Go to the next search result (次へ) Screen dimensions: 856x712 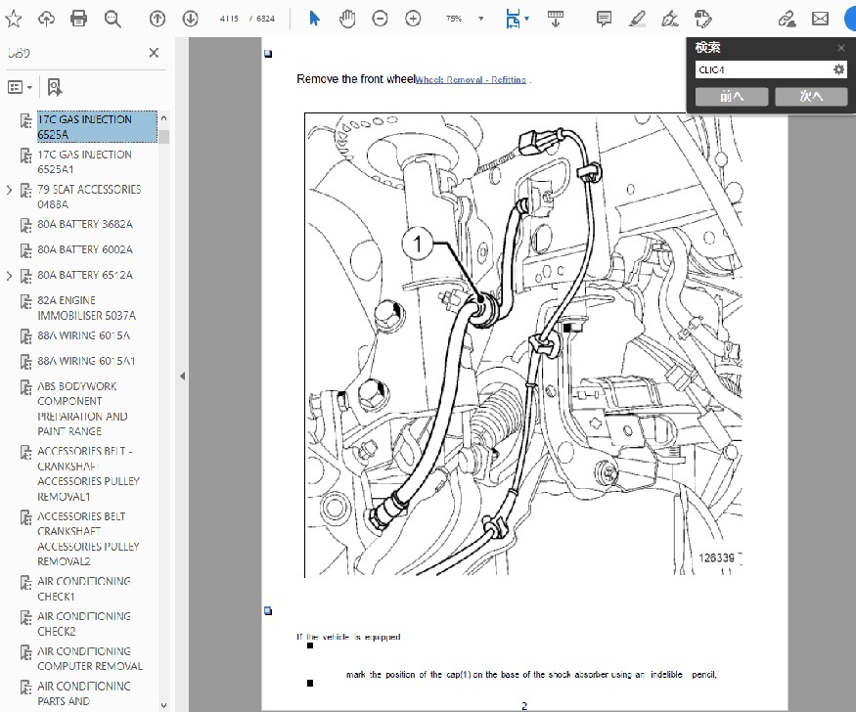[811, 97]
